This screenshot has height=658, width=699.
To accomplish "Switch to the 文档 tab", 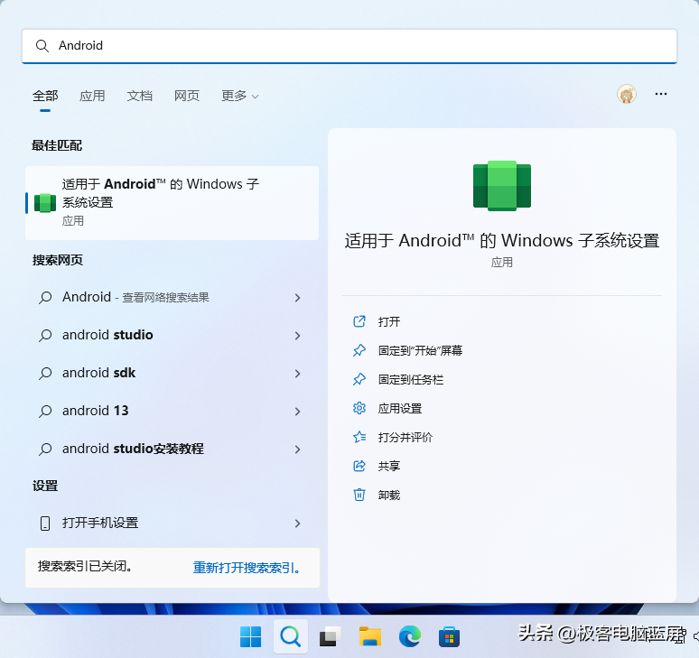I will 140,96.
